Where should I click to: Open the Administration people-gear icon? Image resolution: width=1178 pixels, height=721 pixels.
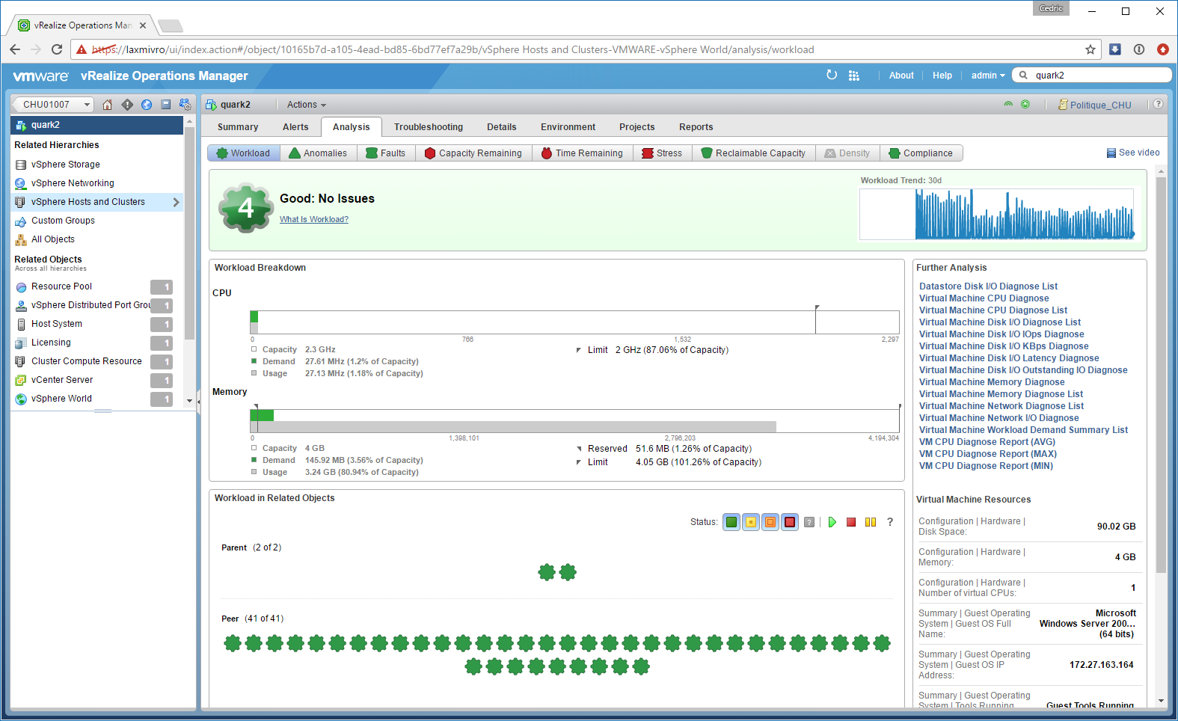(185, 105)
